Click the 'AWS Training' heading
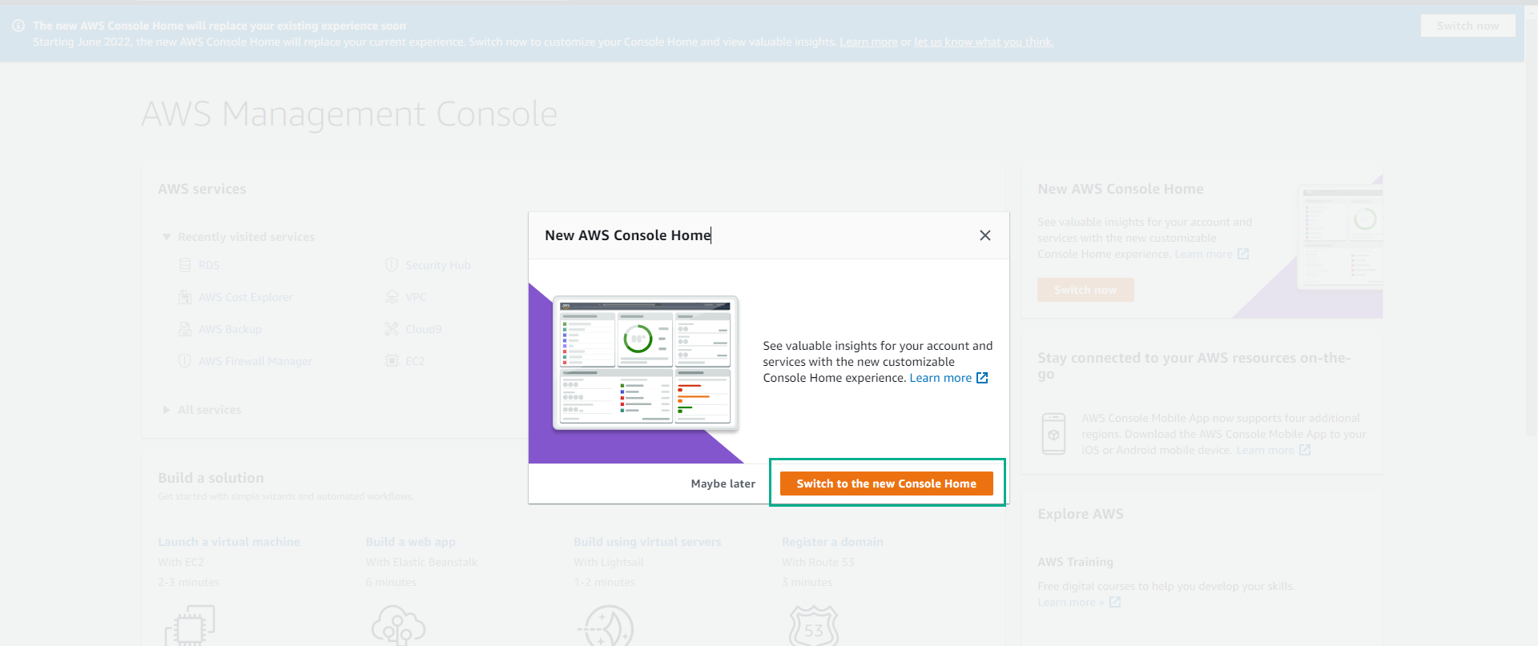 (1075, 562)
